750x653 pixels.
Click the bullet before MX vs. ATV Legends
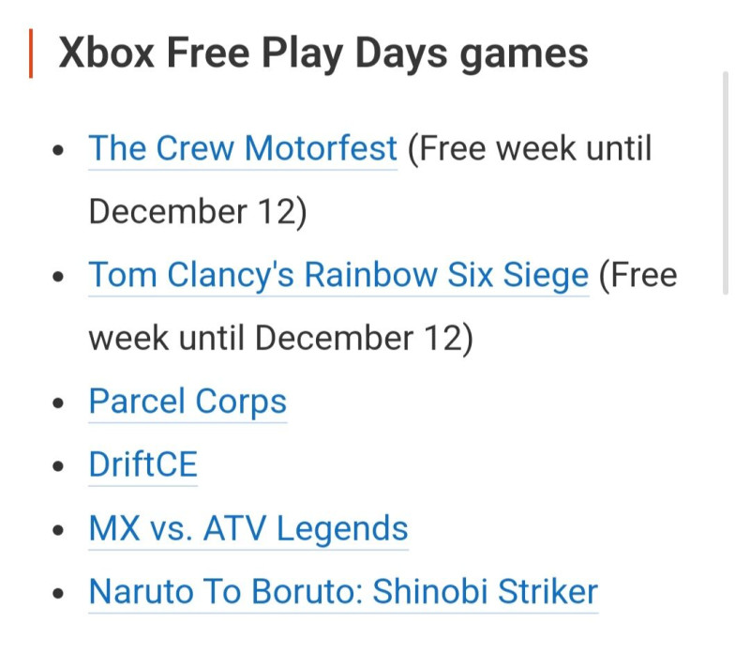pos(60,530)
